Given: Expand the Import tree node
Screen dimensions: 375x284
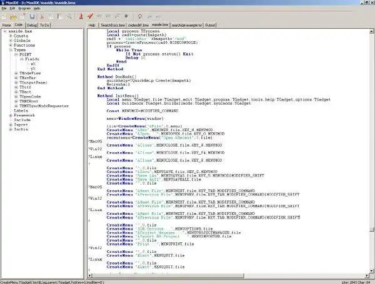Looking at the screenshot, I should tap(11, 125).
